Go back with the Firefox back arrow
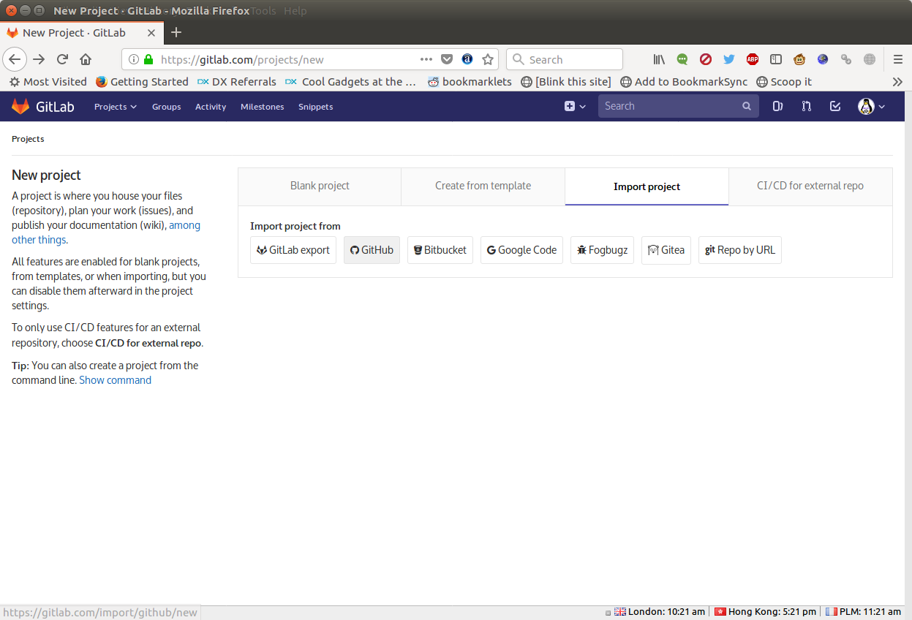Image resolution: width=912 pixels, height=620 pixels. (x=15, y=59)
